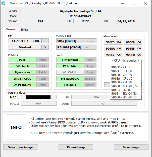Viewport: 152px width, 157px height.
Task: Click the PCIe patch status label
Action: click(22, 60)
